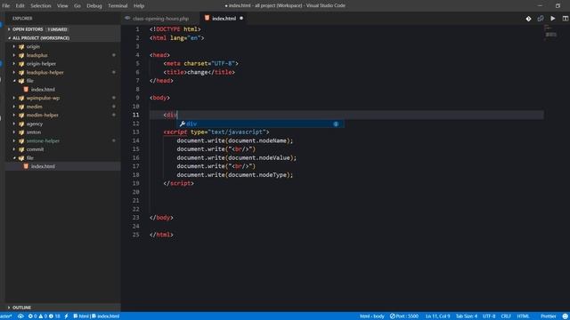This screenshot has height=320, width=570.
Task: Click the open preview link icon in editor toolbar
Action: point(541,19)
